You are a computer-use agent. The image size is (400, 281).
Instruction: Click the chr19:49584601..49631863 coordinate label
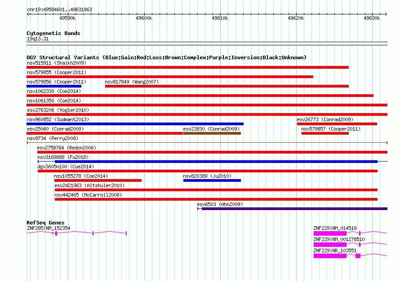pos(59,9)
